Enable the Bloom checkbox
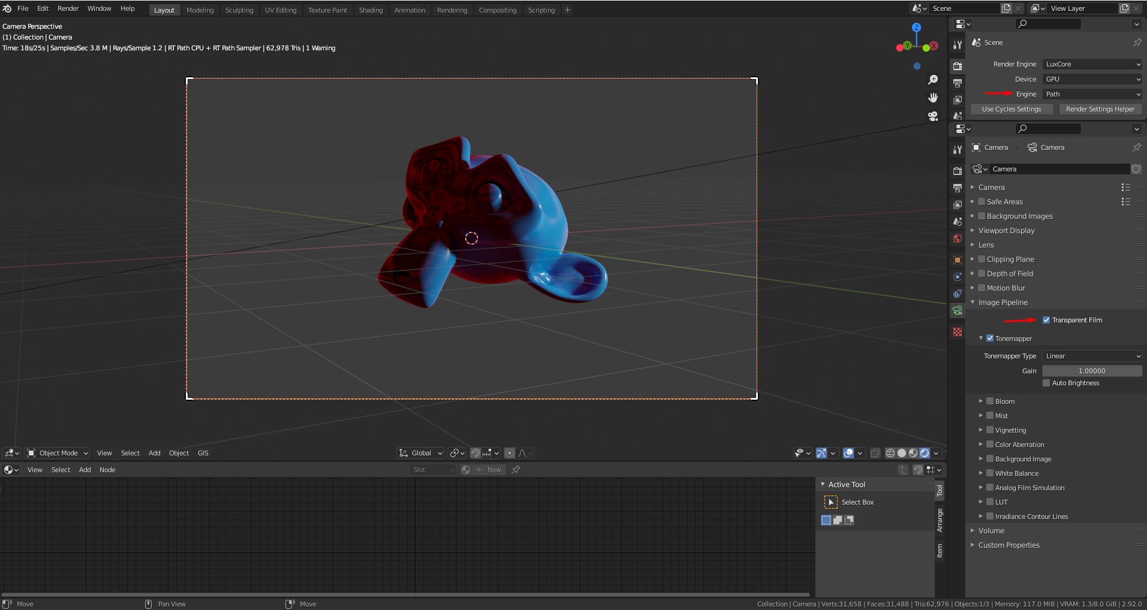 tap(990, 401)
